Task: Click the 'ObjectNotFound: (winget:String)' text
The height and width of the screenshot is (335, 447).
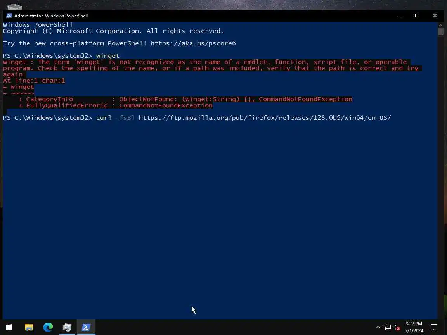Action: pos(179,99)
